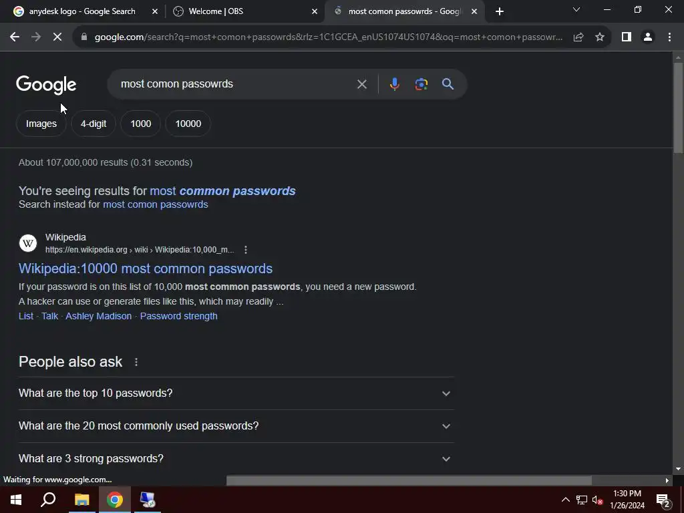Click the Google logo
Screen dimensions: 684x513
click(46, 85)
